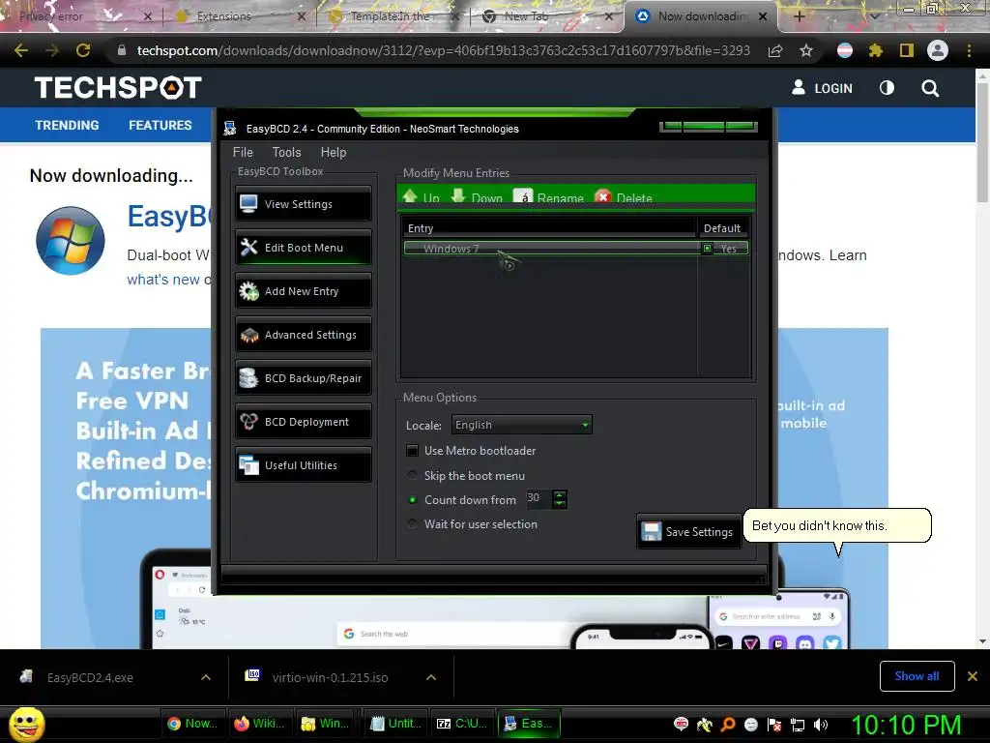Click Show all downloads button
Image resolution: width=990 pixels, height=743 pixels.
(x=917, y=676)
